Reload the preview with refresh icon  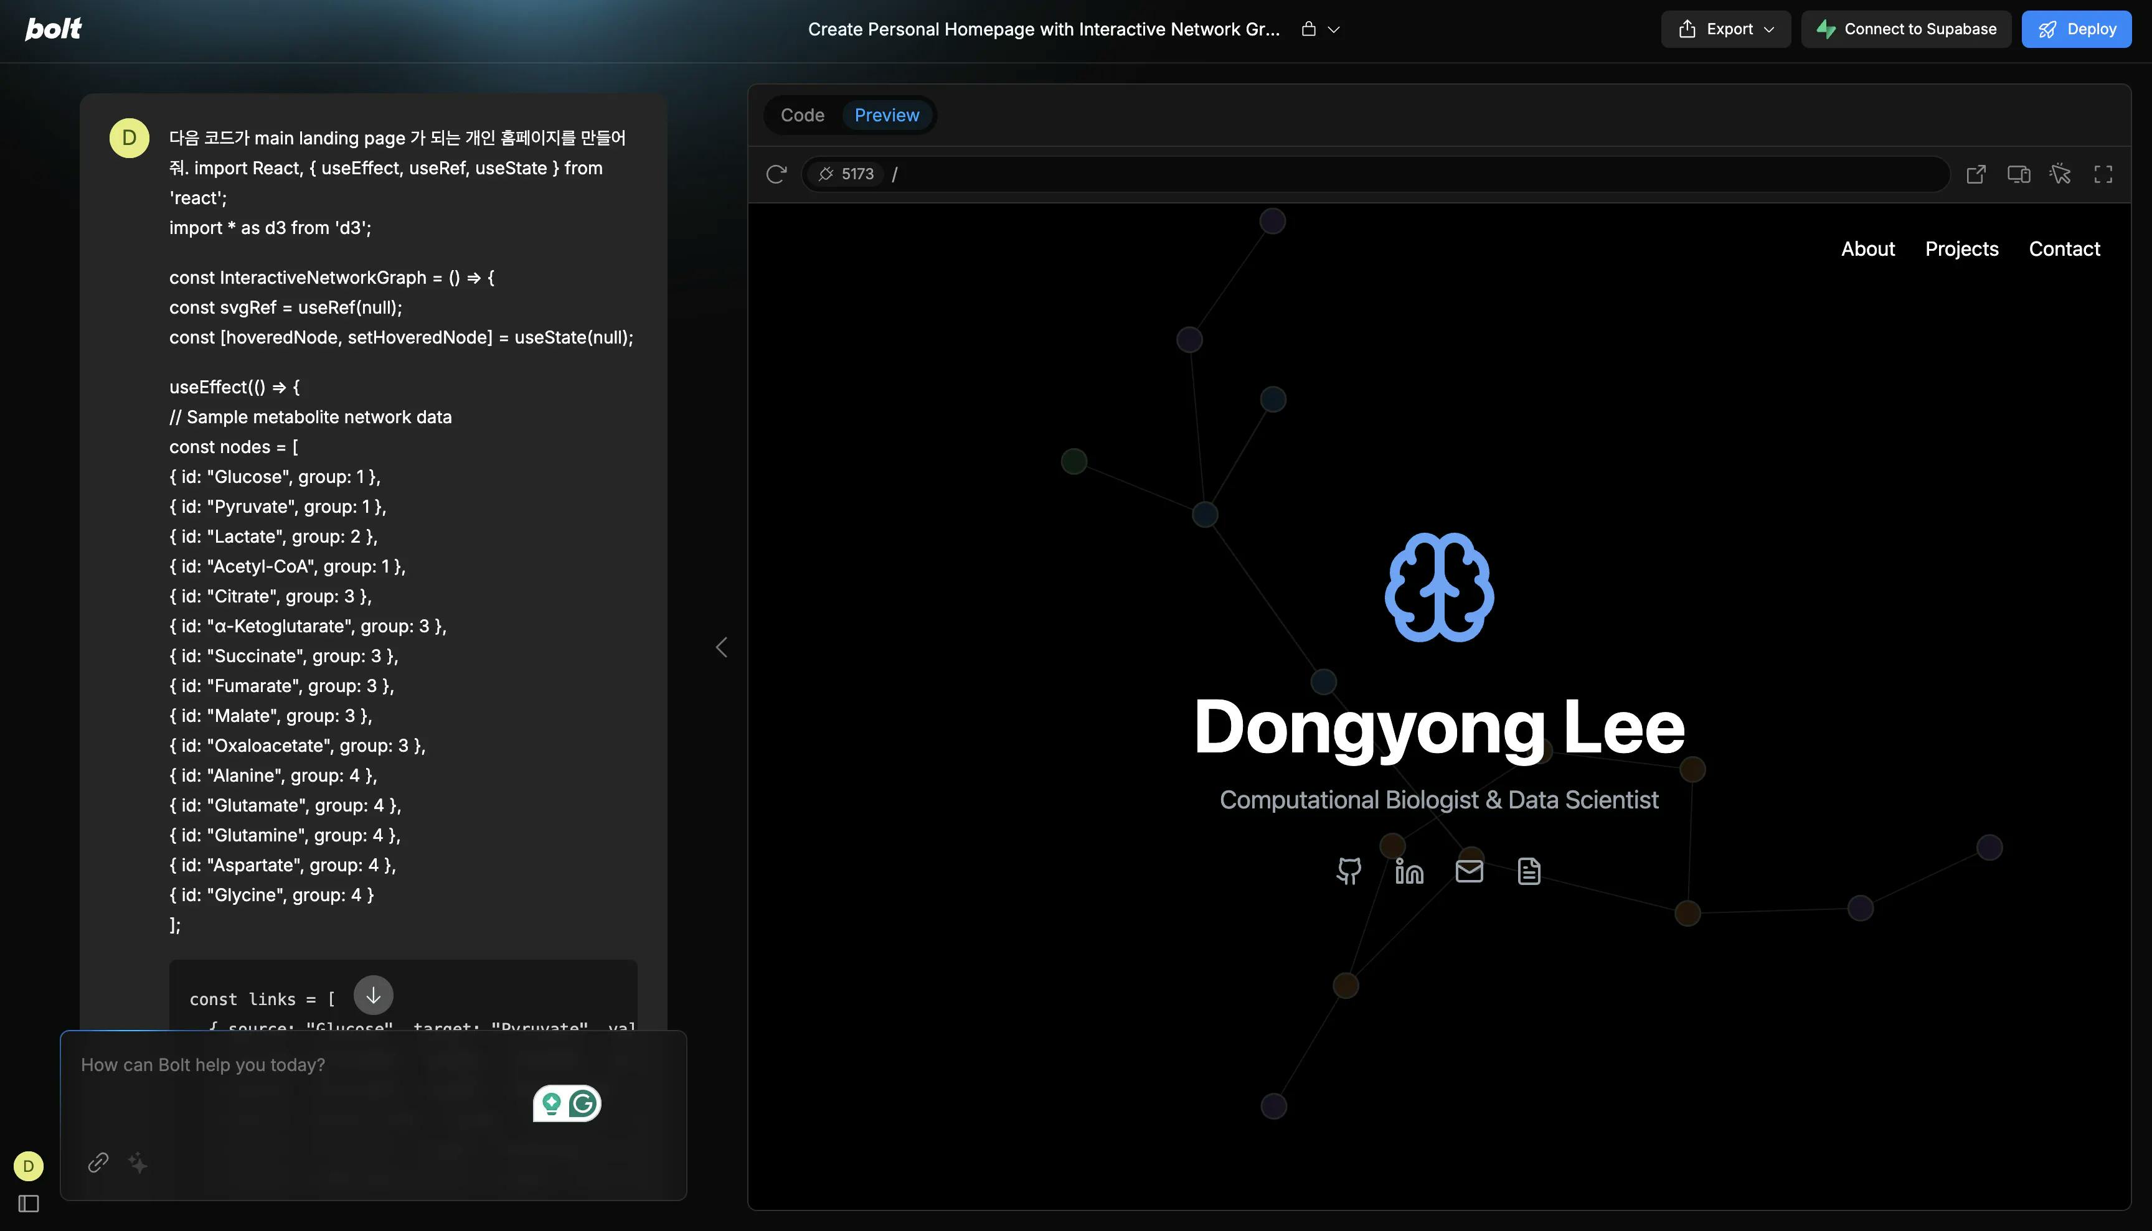(x=776, y=174)
